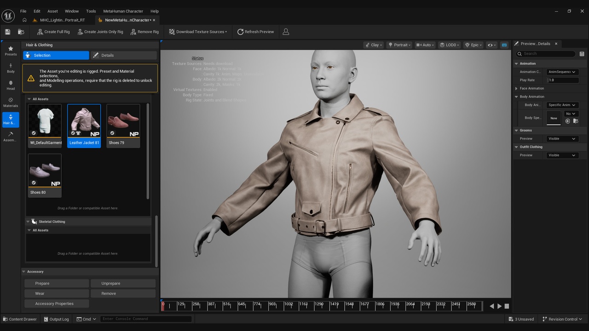This screenshot has height=331, width=589.
Task: Click the Create Joints Only Rig button
Action: (100, 32)
